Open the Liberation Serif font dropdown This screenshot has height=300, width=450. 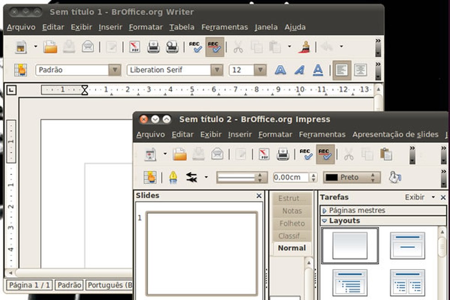(x=216, y=70)
